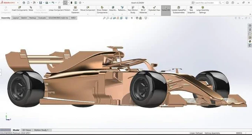This screenshot has height=135, width=252.
Task: Expand Insert Components dropdown arrow
Action: point(20,14)
